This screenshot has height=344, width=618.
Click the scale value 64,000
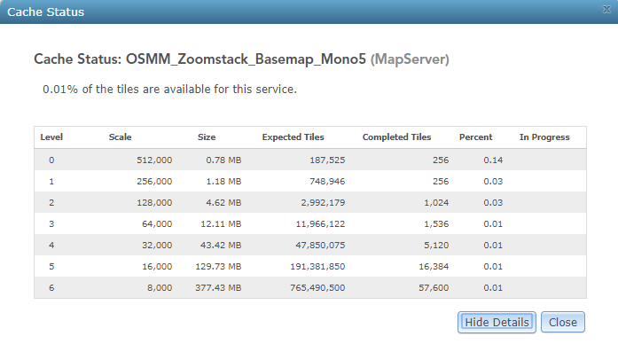(x=157, y=223)
